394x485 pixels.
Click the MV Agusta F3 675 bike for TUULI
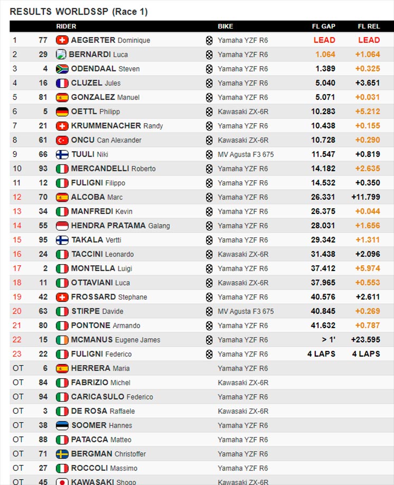(x=246, y=154)
